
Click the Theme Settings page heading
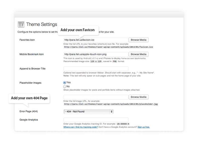coord(42,24)
